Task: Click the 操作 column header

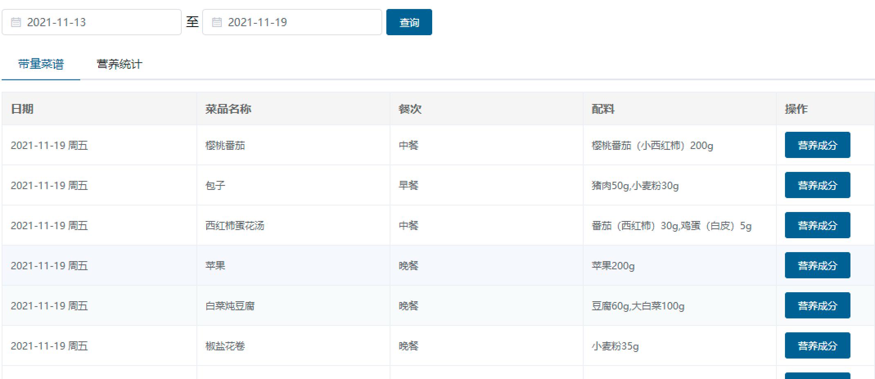Action: coord(796,109)
